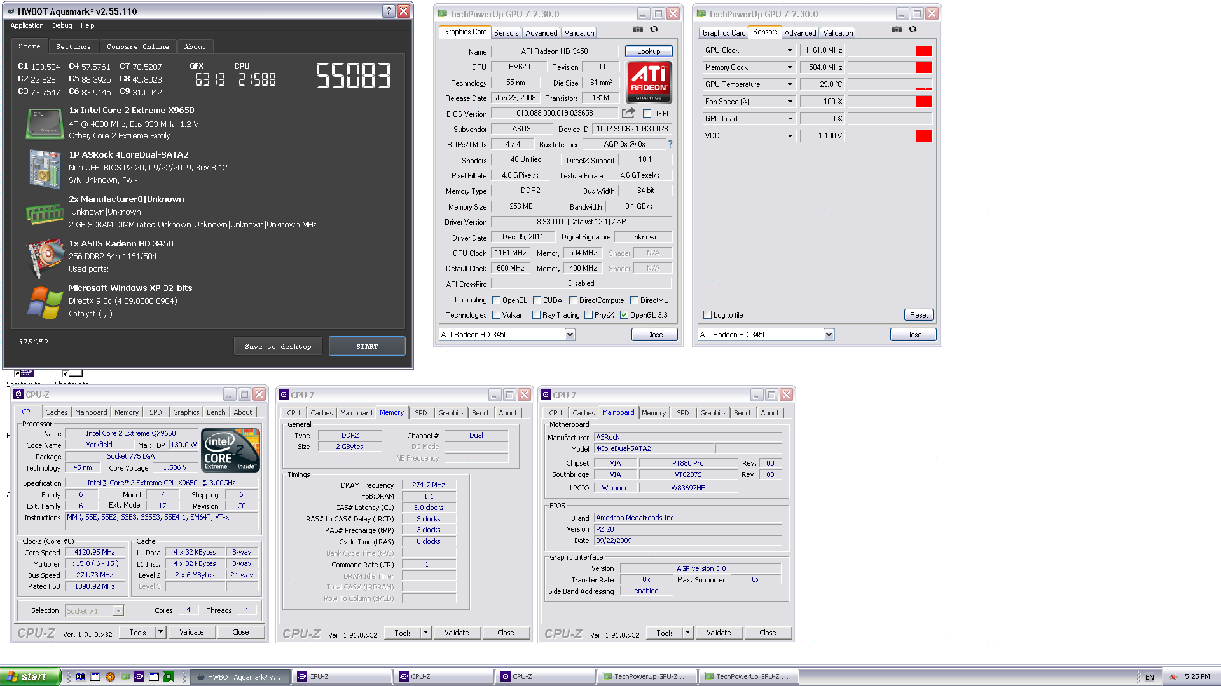The width and height of the screenshot is (1221, 686).
Task: Open GPU Temperature sensor dropdown
Action: 790,84
